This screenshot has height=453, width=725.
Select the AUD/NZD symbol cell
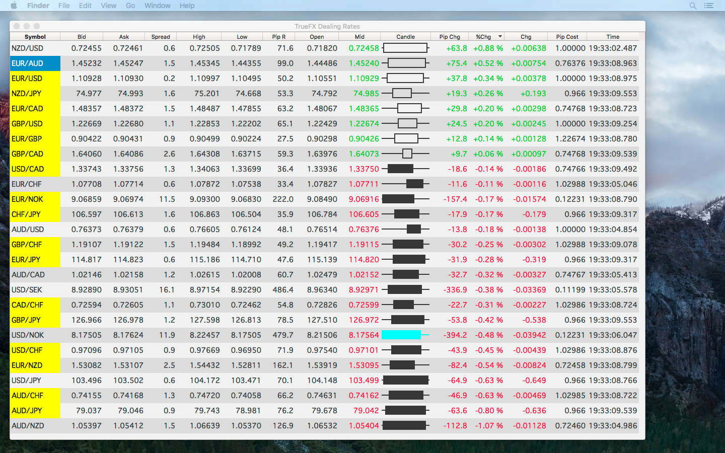click(x=35, y=426)
